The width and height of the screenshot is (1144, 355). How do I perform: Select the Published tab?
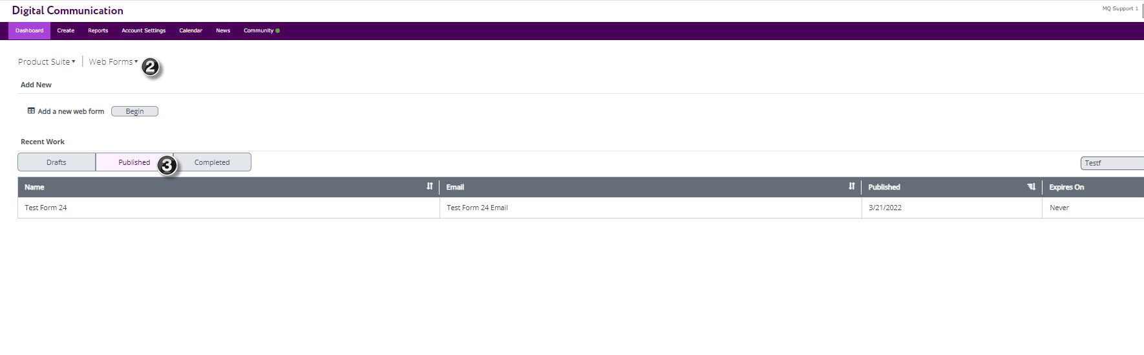pyautogui.click(x=134, y=162)
